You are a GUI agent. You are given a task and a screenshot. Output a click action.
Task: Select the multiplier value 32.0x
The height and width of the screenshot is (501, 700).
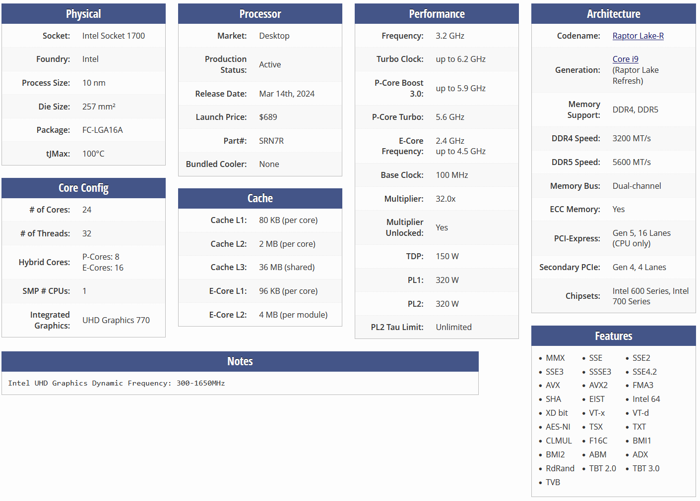(445, 199)
